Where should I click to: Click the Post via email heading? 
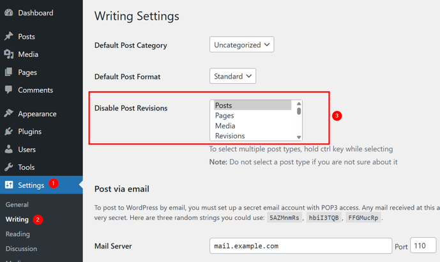tap(122, 189)
